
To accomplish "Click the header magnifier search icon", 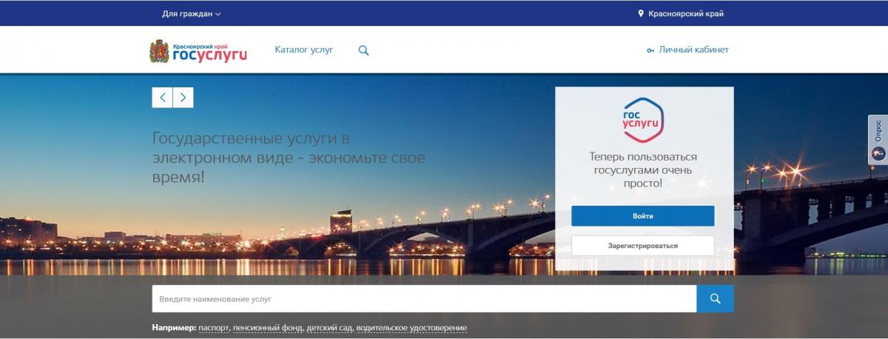I will [363, 50].
